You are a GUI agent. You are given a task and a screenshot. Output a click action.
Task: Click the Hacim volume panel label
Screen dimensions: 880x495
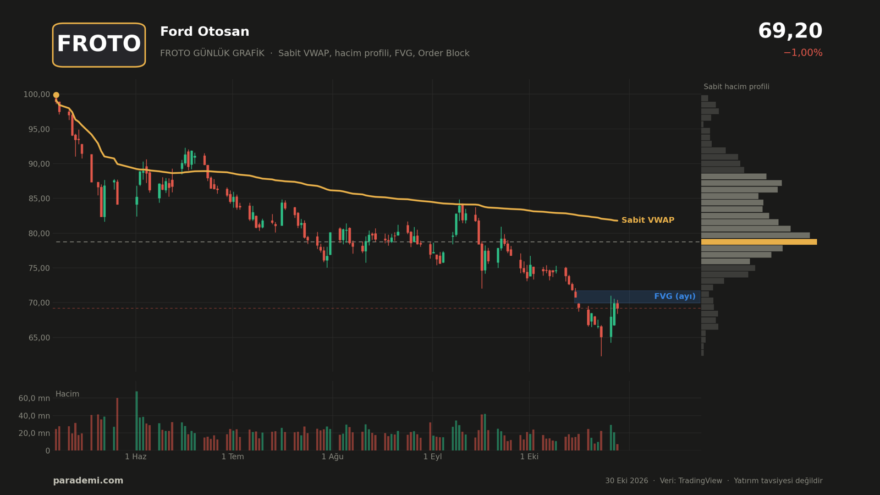[67, 394]
